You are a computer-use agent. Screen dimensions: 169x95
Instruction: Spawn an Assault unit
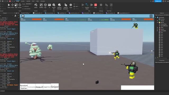(x=39, y=87)
